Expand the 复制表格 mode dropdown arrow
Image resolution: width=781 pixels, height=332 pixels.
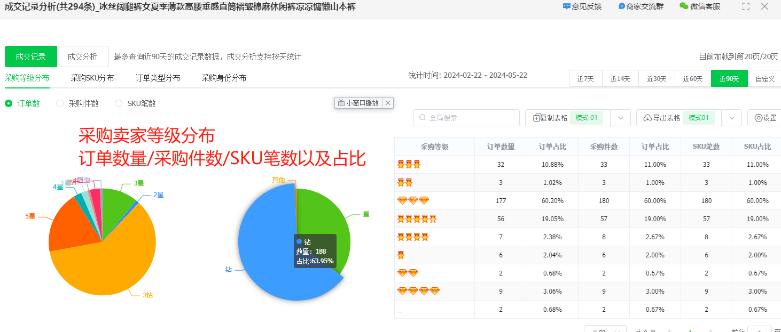620,118
